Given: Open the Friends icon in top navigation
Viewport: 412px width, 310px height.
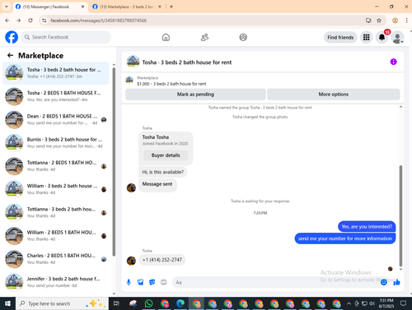Looking at the screenshot, I should click(204, 37).
